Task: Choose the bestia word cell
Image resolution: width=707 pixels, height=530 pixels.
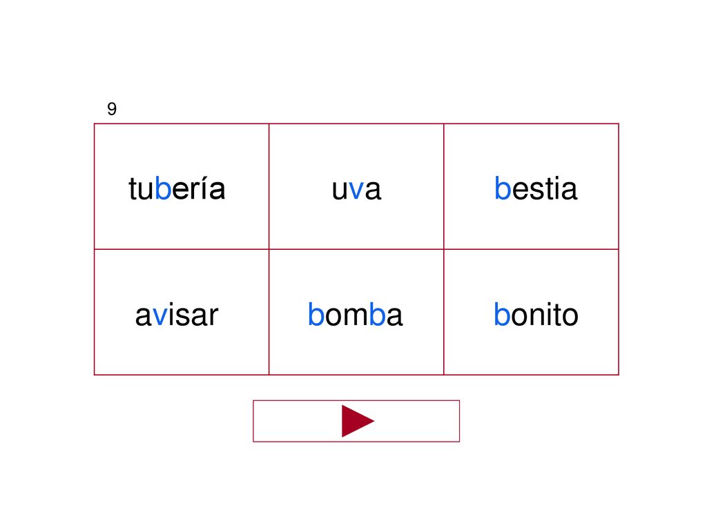Action: pos(531,186)
